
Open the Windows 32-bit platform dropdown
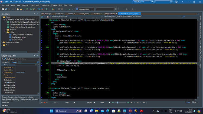85,9
